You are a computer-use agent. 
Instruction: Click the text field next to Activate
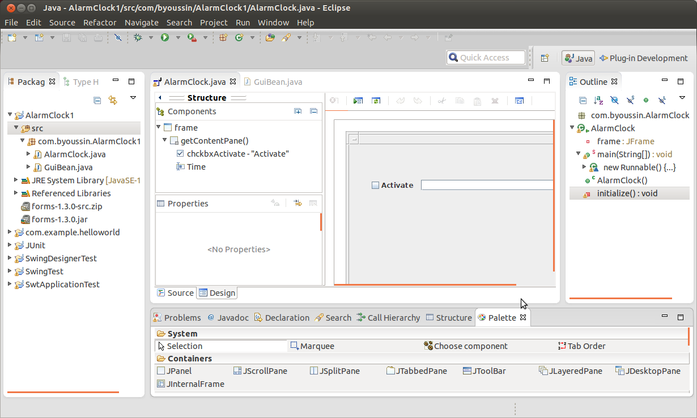pos(487,185)
